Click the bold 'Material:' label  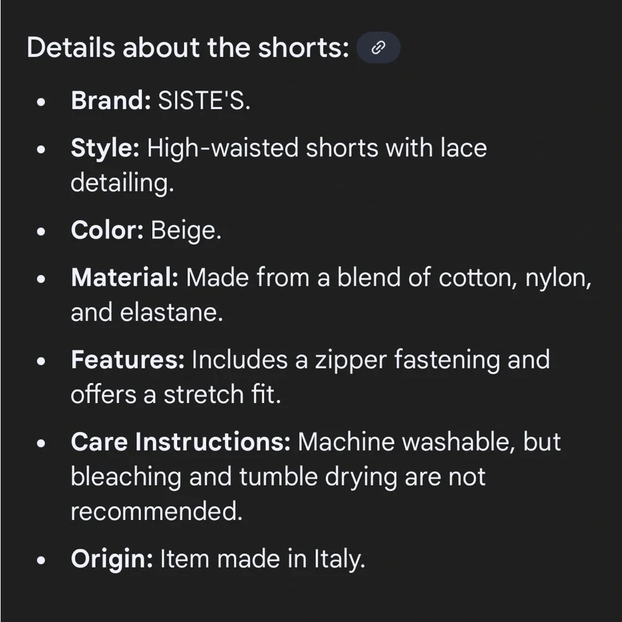[x=124, y=277]
